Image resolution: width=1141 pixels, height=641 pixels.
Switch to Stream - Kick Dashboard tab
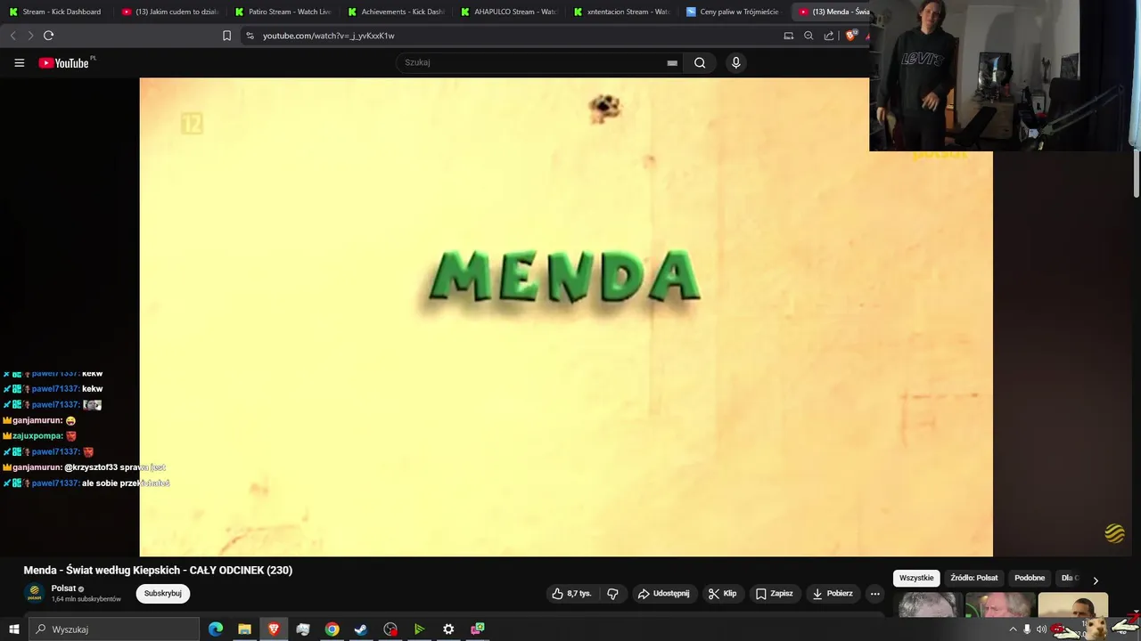[x=56, y=12]
